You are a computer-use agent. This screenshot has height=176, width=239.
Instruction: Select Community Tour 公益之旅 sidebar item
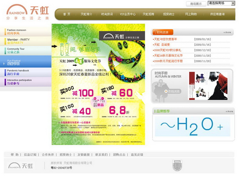click(25, 51)
